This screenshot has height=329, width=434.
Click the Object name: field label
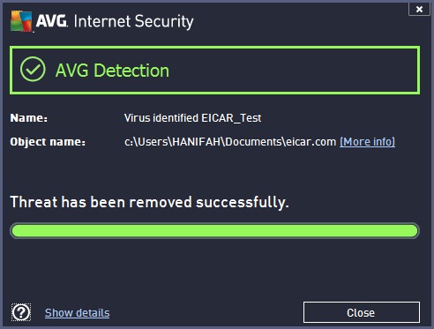coord(48,142)
